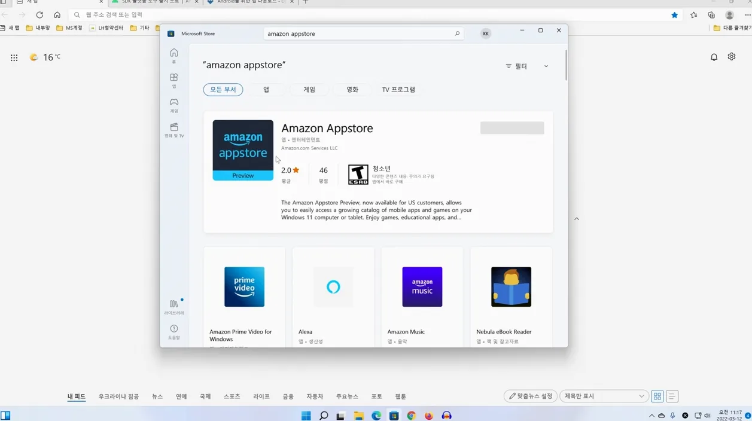Click Edge refresh button

39,15
